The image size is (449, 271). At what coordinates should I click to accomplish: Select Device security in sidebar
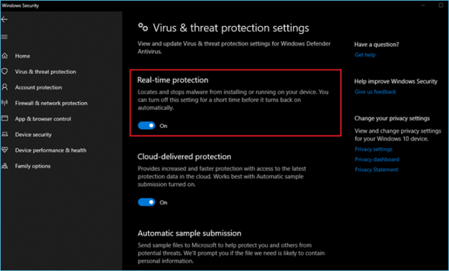[x=34, y=134]
